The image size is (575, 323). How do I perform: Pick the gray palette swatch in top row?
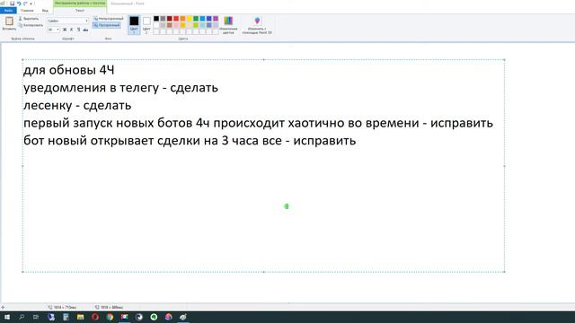click(x=163, y=18)
